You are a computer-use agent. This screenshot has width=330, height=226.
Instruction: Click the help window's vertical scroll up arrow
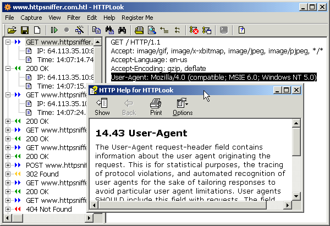296,123
